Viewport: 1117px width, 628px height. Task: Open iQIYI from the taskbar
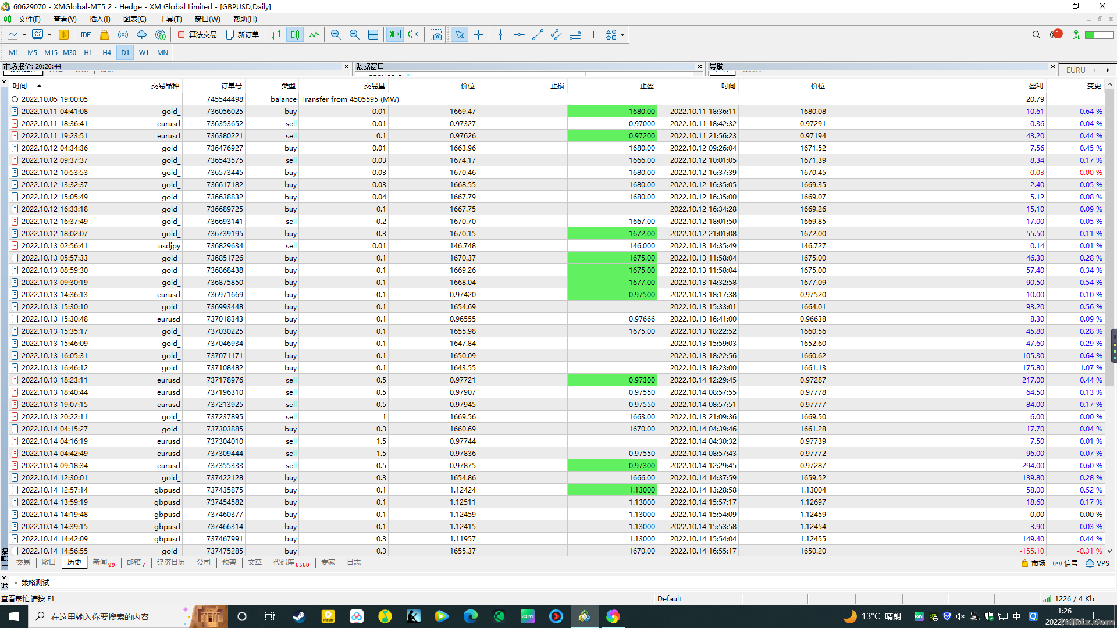point(528,616)
